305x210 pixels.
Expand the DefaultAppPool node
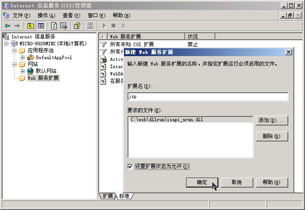coord(22,58)
